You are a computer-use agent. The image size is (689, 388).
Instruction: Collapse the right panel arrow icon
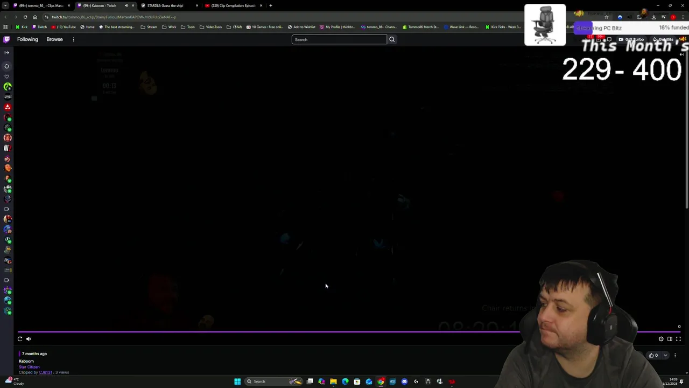[682, 54]
